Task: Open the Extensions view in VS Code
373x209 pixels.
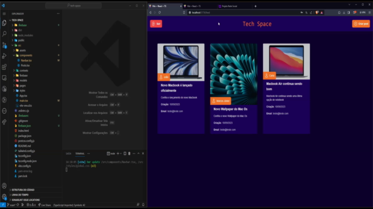Action: tap(4, 67)
